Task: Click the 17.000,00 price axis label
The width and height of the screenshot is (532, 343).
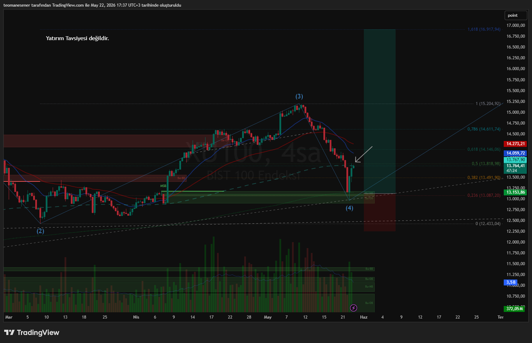Action: click(516, 25)
